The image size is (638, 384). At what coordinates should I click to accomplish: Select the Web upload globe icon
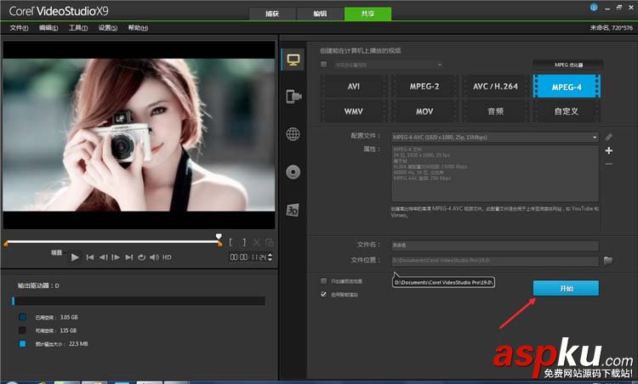(x=293, y=134)
